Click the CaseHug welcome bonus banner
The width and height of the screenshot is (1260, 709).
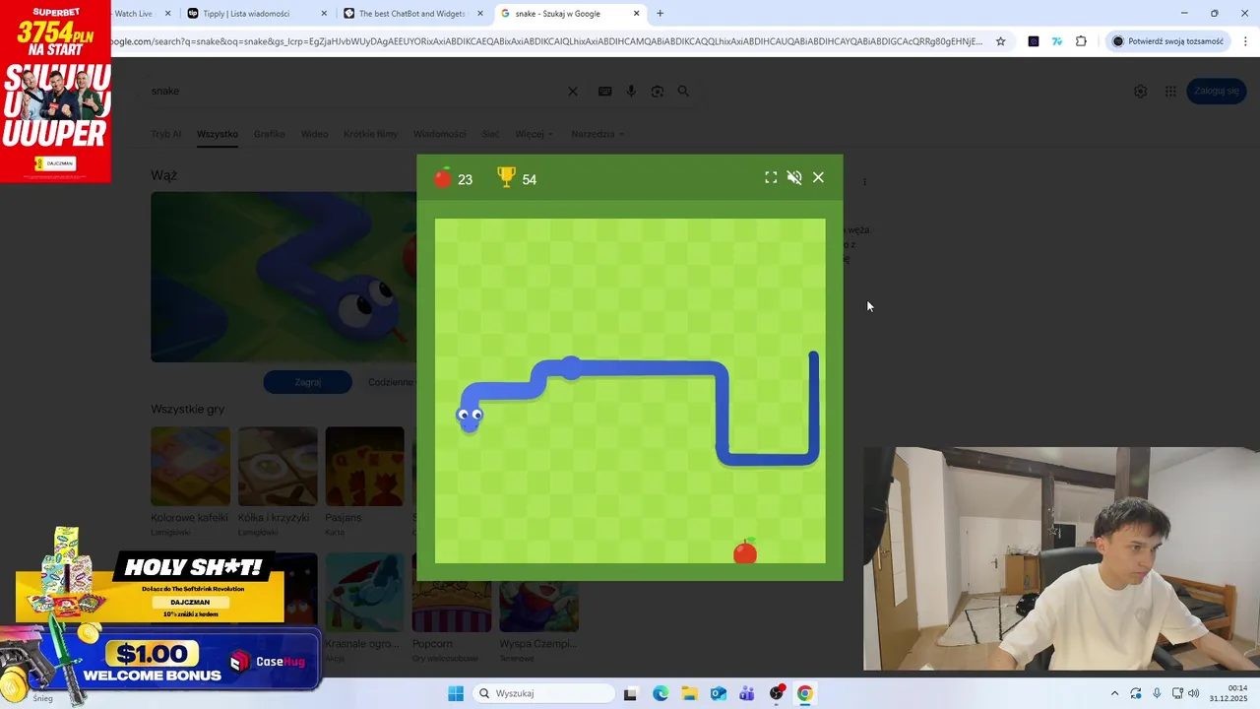click(x=159, y=660)
